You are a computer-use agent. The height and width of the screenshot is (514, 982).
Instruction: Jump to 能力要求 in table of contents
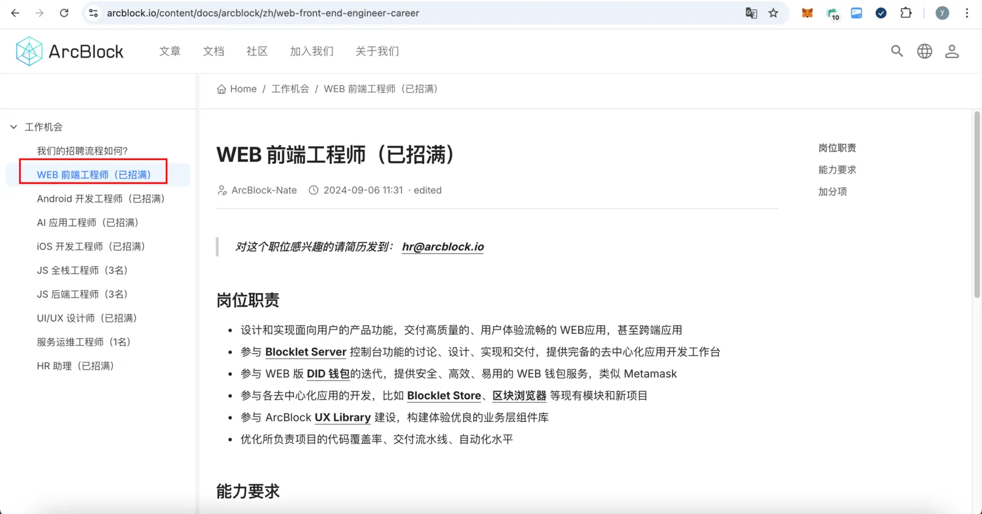(x=837, y=169)
